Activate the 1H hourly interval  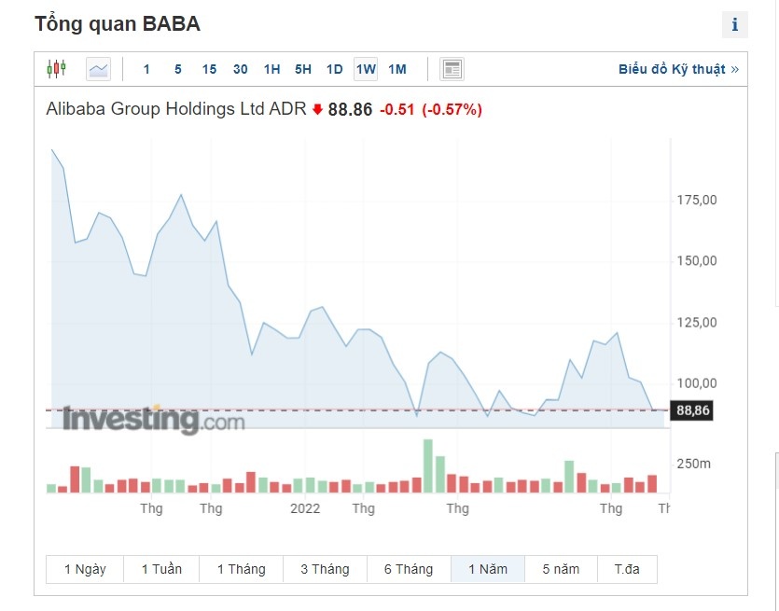tap(271, 68)
